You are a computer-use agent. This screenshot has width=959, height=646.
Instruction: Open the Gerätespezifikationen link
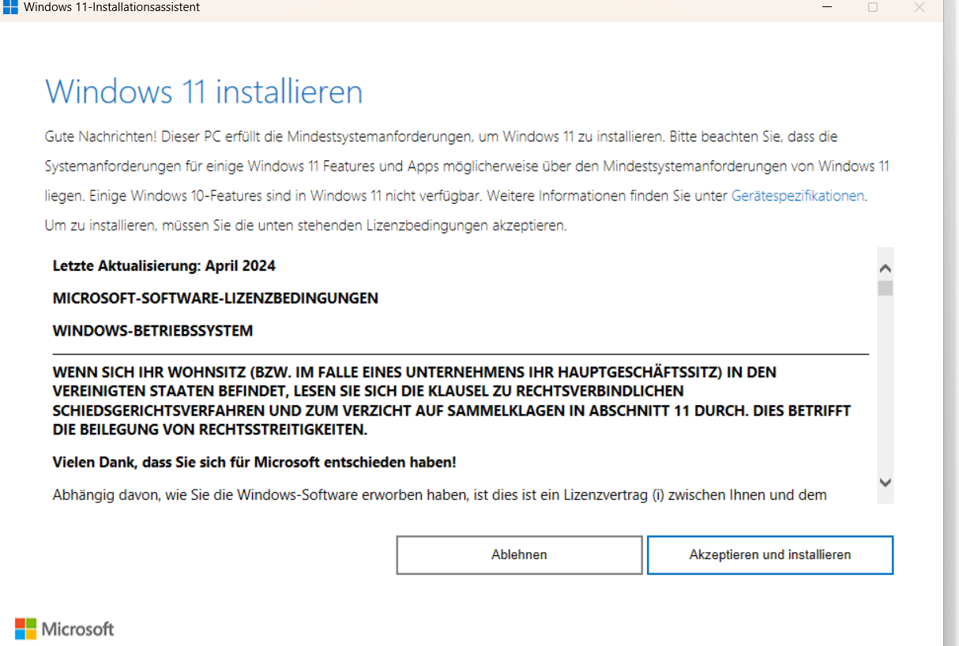tap(798, 196)
